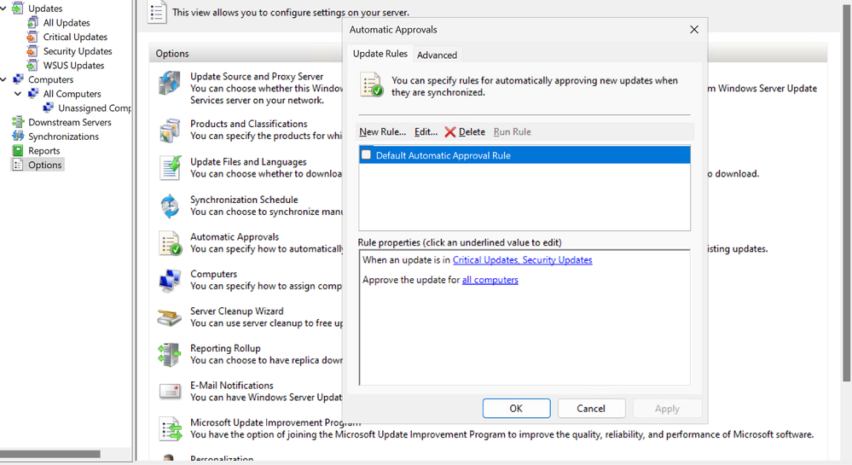This screenshot has height=465, width=852.
Task: Open Synchronization Schedule option title
Action: coord(244,200)
